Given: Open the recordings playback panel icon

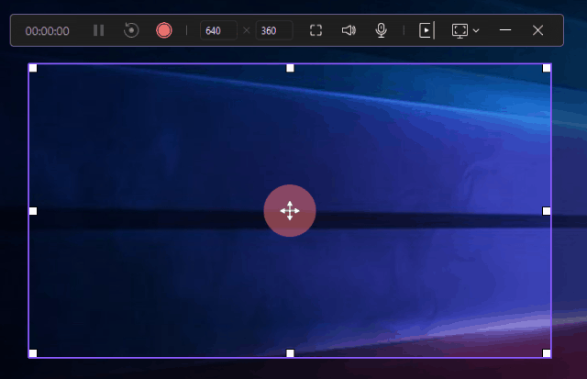Looking at the screenshot, I should coord(426,30).
